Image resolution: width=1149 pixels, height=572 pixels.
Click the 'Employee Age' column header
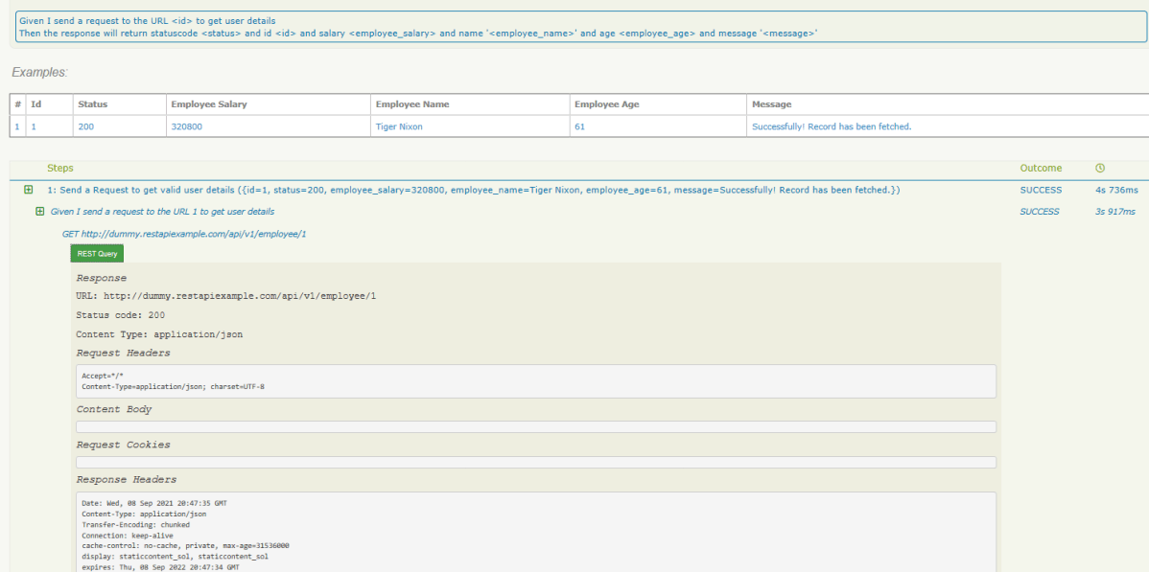[606, 104]
